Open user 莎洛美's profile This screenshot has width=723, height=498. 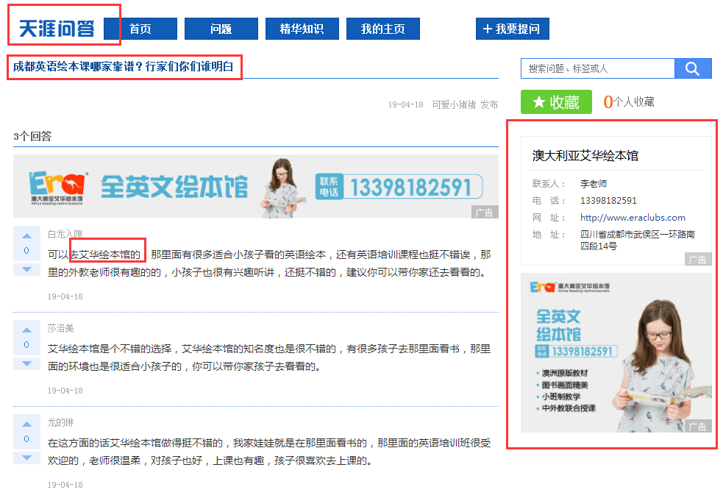point(60,328)
